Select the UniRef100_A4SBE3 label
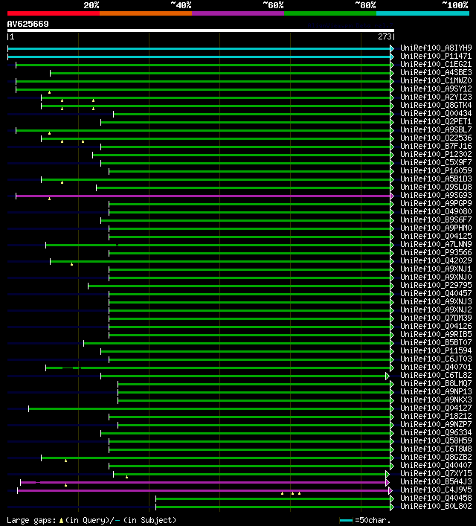Image resolution: width=476 pixels, height=526 pixels. point(436,72)
